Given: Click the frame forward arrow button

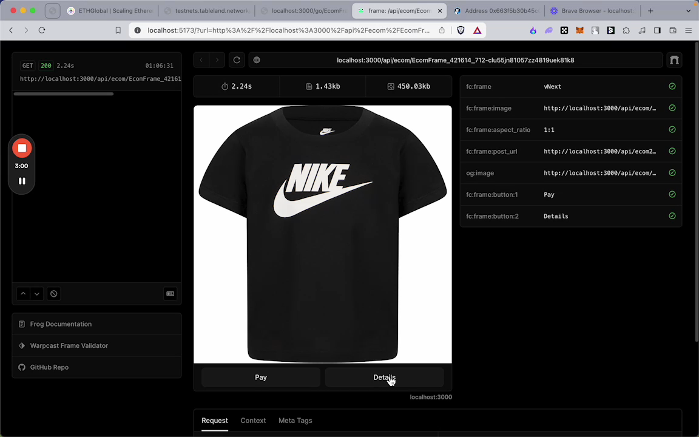Looking at the screenshot, I should pyautogui.click(x=217, y=60).
